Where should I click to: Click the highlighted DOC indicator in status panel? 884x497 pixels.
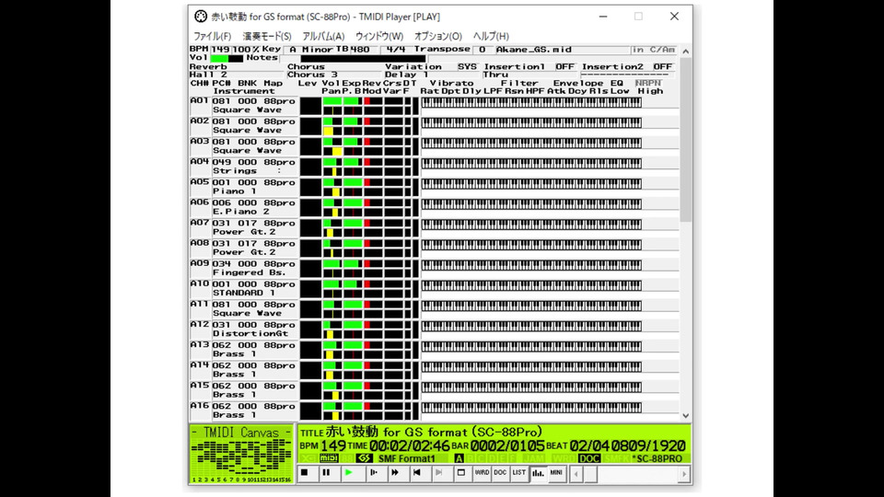pyautogui.click(x=589, y=458)
